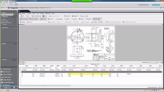Open the BCT menu in top menubar
Image resolution: width=164 pixels, height=92 pixels.
pos(7,3)
